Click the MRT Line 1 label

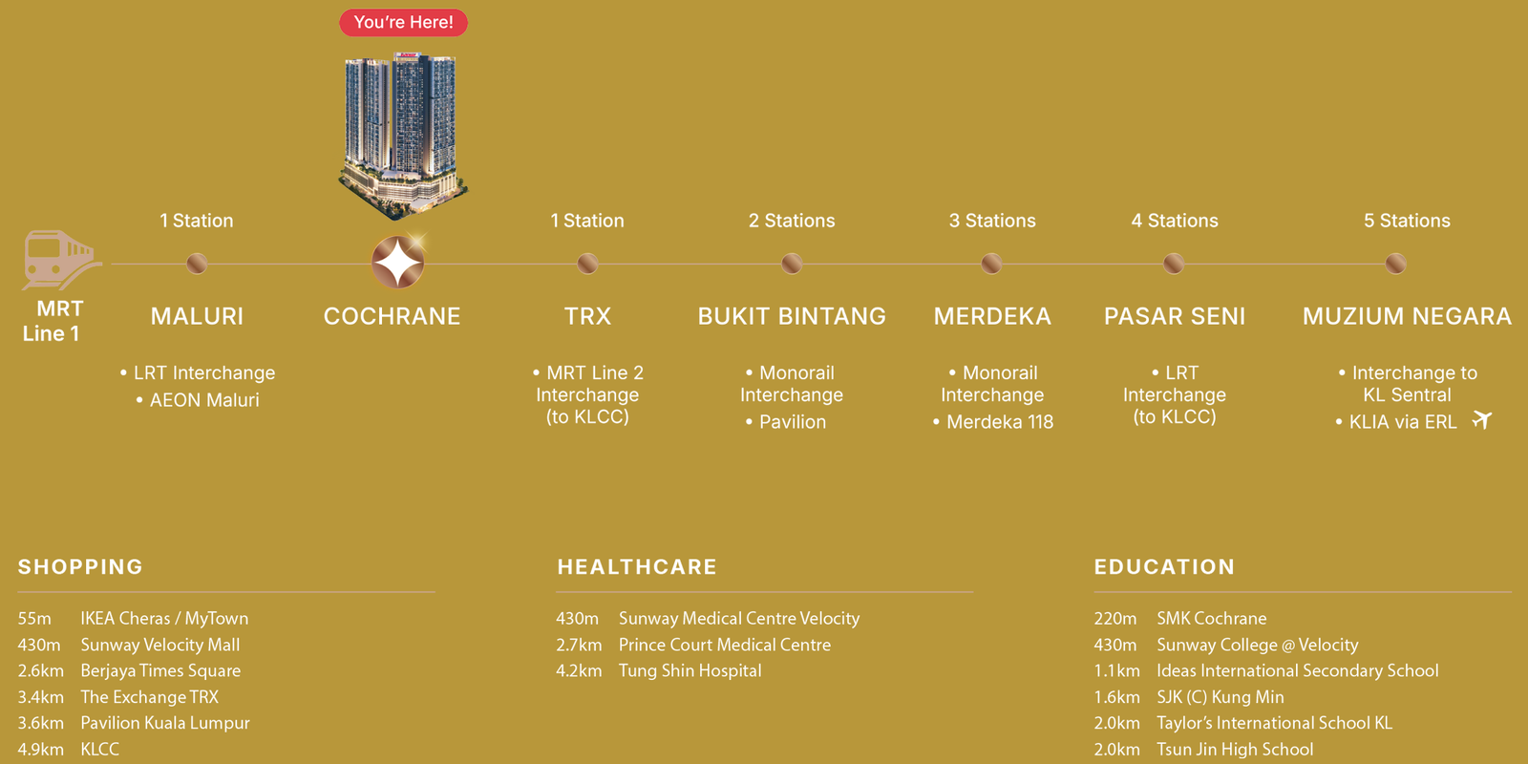coord(53,321)
